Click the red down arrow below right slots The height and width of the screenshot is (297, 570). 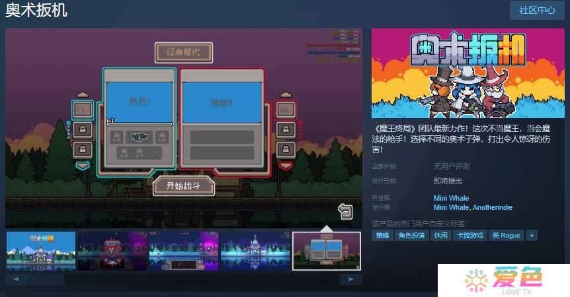pyautogui.click(x=286, y=166)
